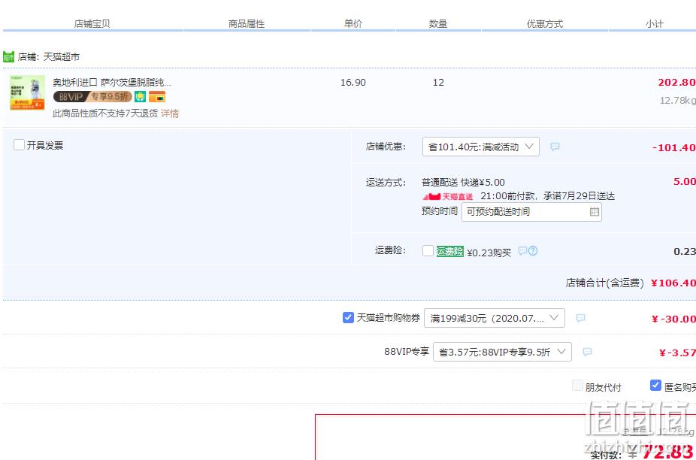This screenshot has height=460, width=696.
Task: Open the 奥地利进口 萨尔茨堡脱脂纯... product title
Action: (112, 82)
